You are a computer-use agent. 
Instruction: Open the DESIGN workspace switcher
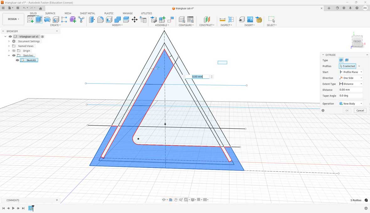coord(13,19)
